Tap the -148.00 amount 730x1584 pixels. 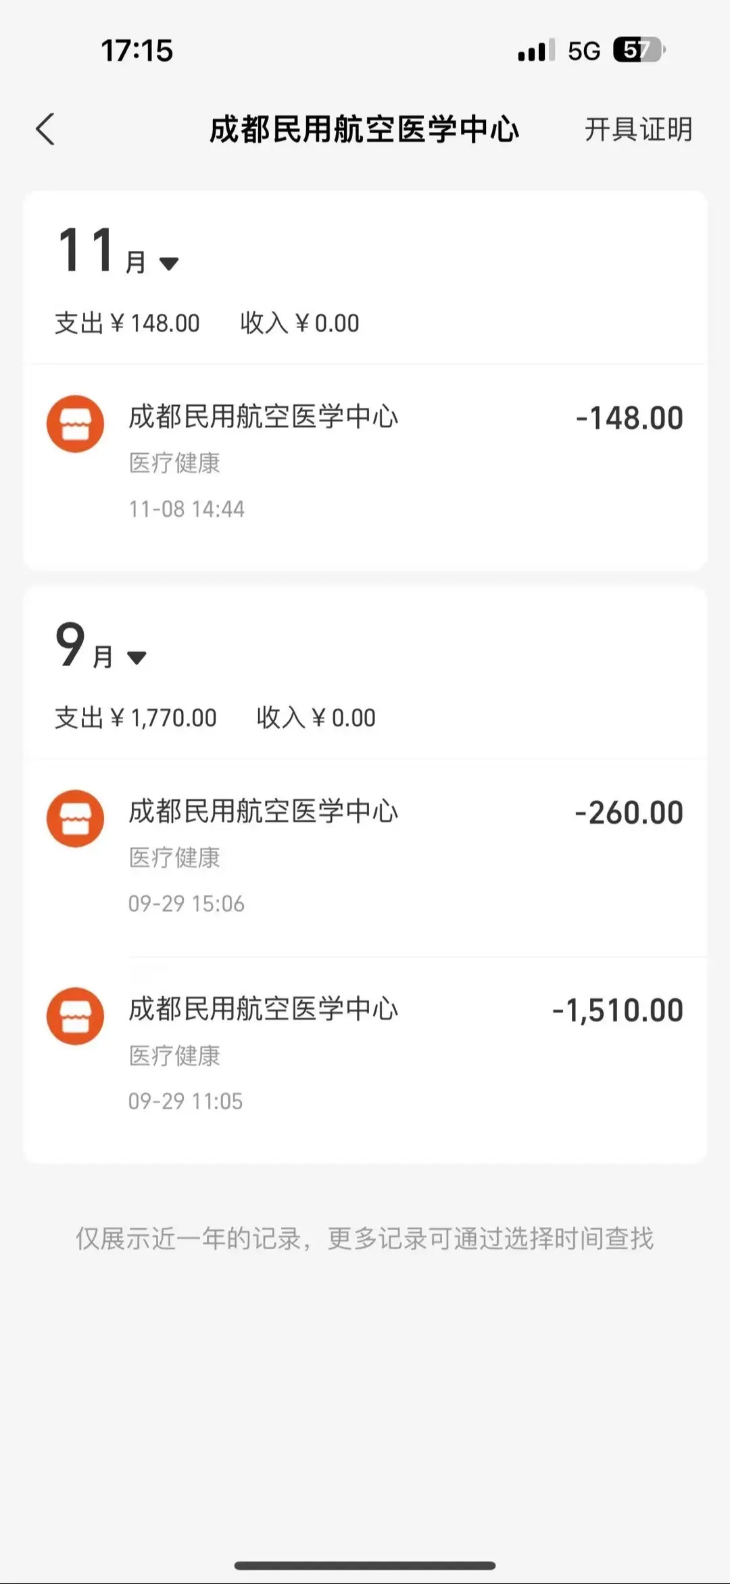coord(629,418)
